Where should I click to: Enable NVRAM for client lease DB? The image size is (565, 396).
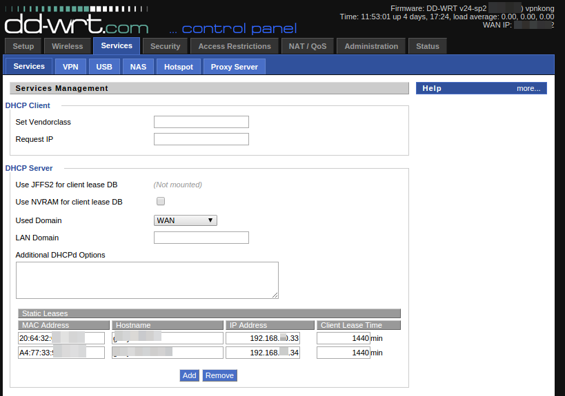click(161, 201)
